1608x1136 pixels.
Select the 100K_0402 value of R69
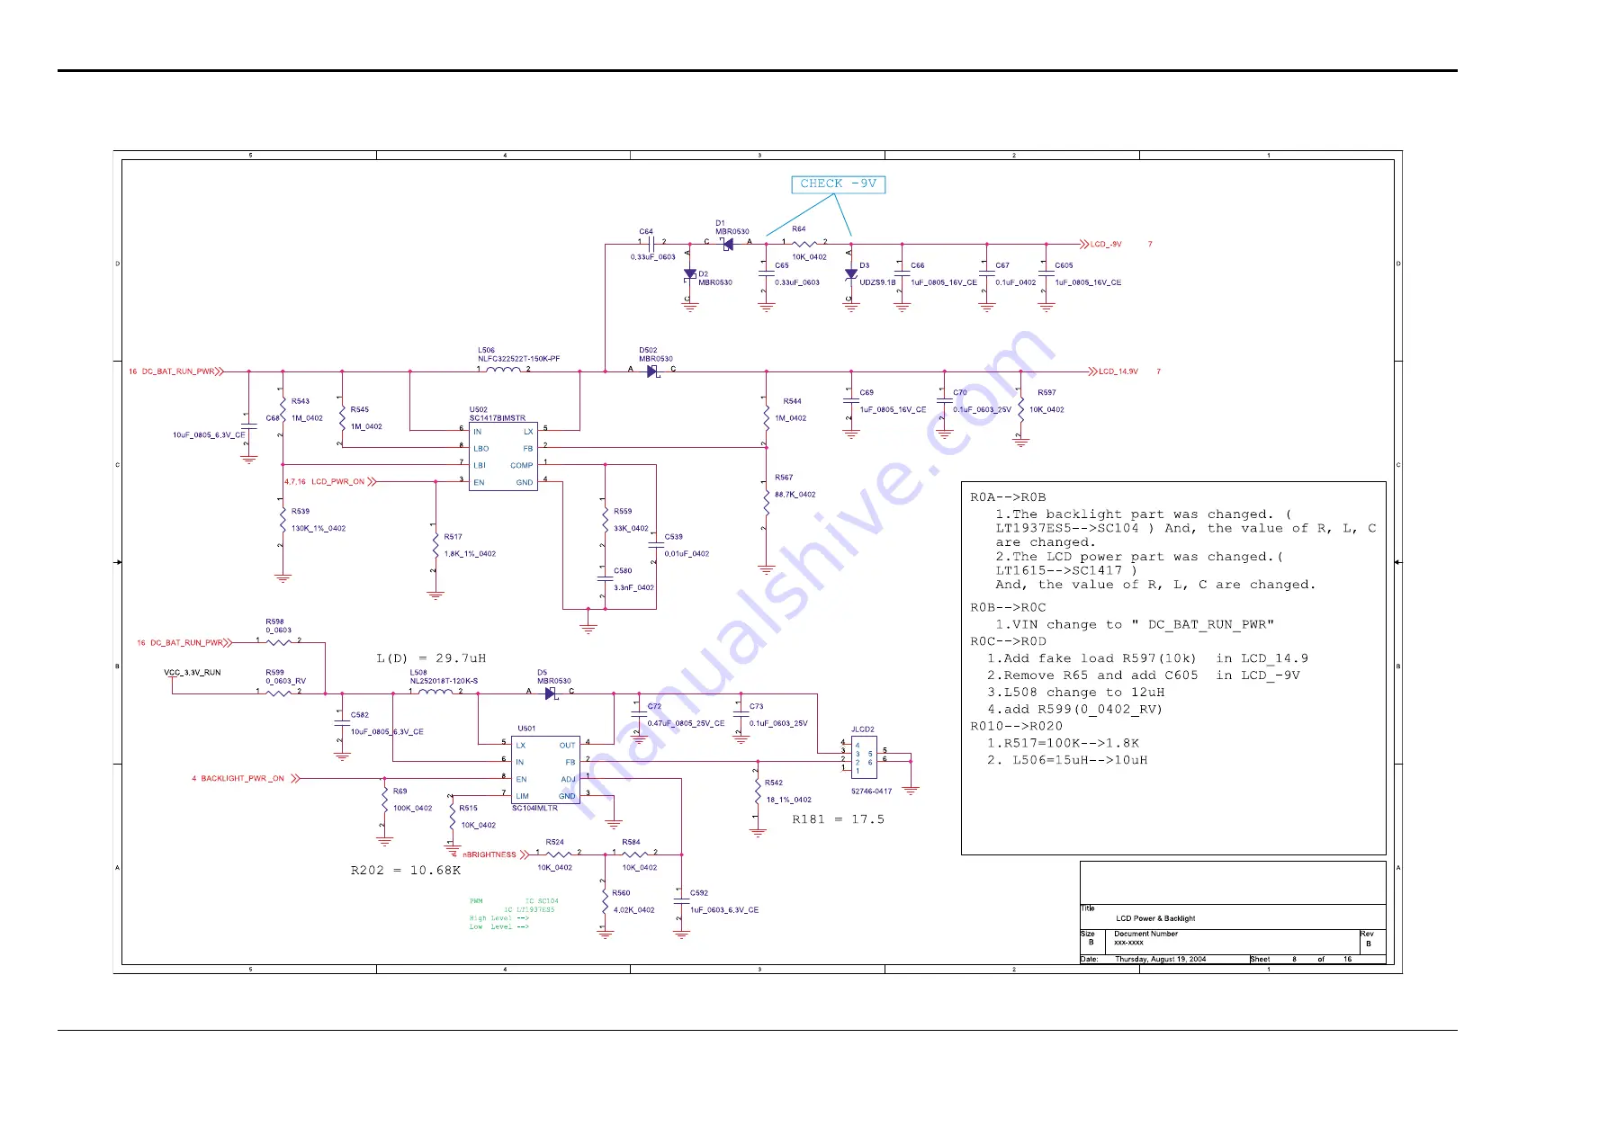[412, 809]
